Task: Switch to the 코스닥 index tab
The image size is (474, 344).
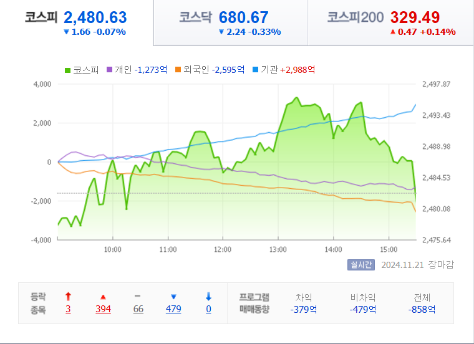Action: (x=230, y=22)
